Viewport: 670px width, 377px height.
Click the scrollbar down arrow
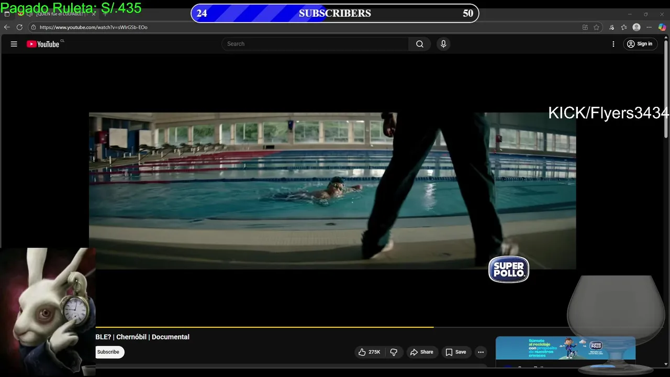click(x=666, y=364)
